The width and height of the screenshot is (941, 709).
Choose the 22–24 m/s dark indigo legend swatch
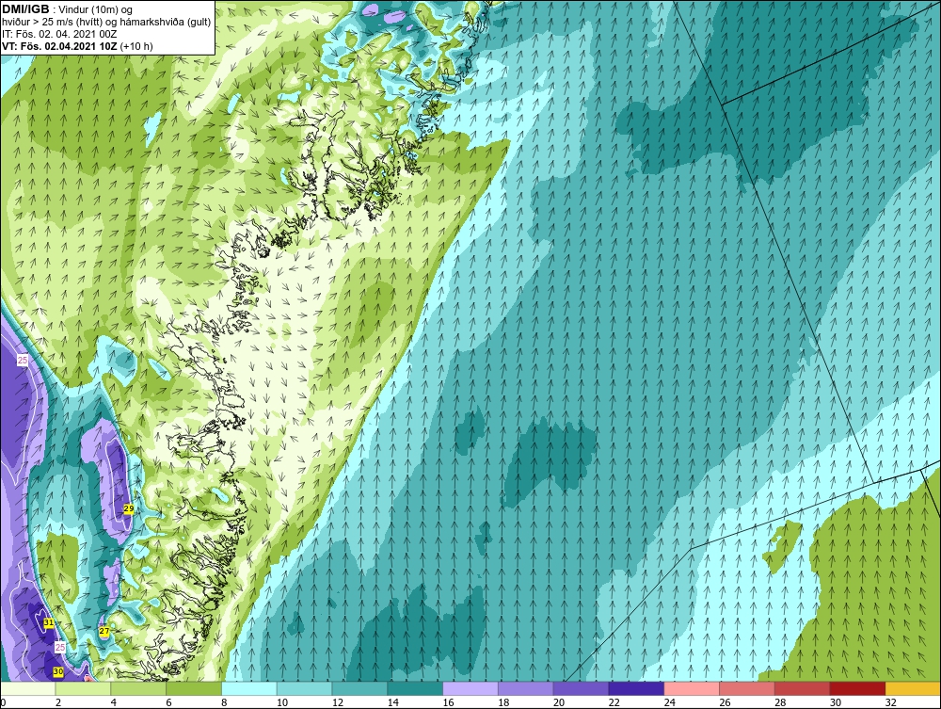(x=636, y=688)
